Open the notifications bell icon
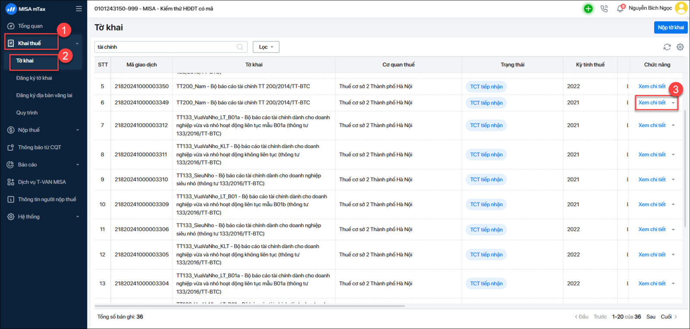Screen dimensions: 690x329 (x=620, y=9)
